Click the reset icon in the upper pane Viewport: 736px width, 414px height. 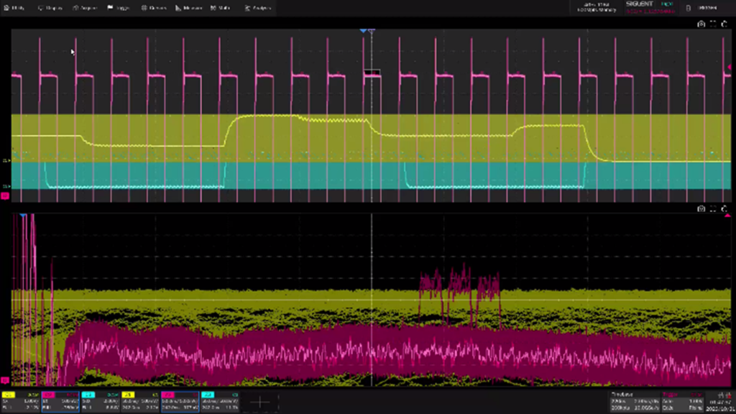point(724,24)
